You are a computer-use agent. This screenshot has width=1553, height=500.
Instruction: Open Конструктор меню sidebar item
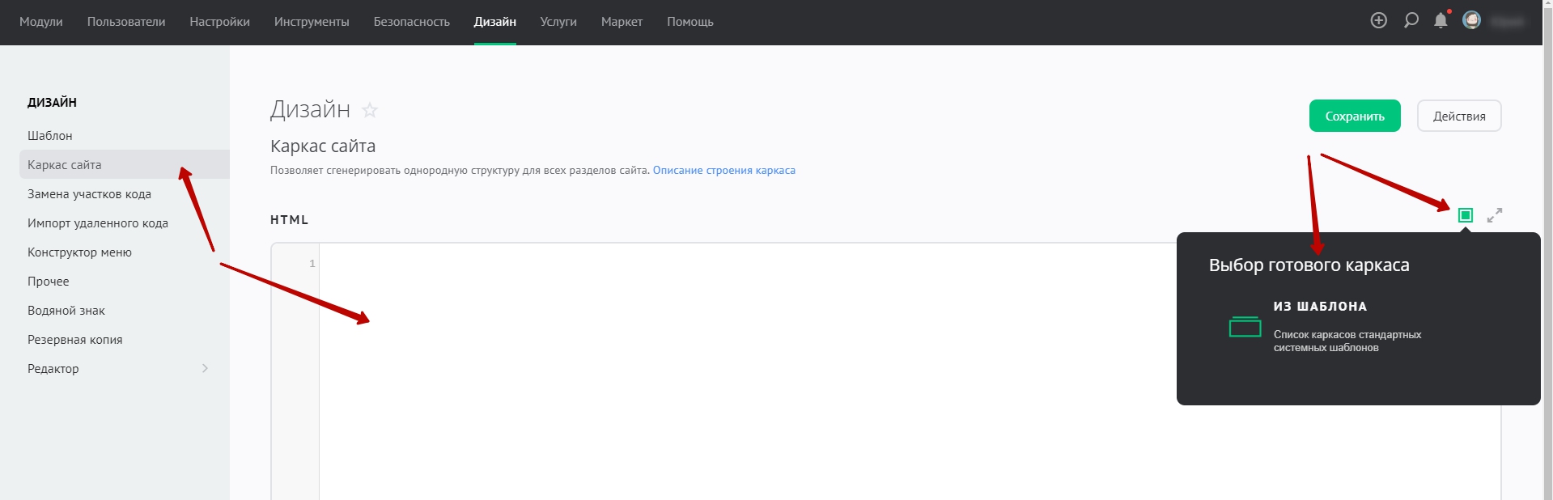click(79, 252)
